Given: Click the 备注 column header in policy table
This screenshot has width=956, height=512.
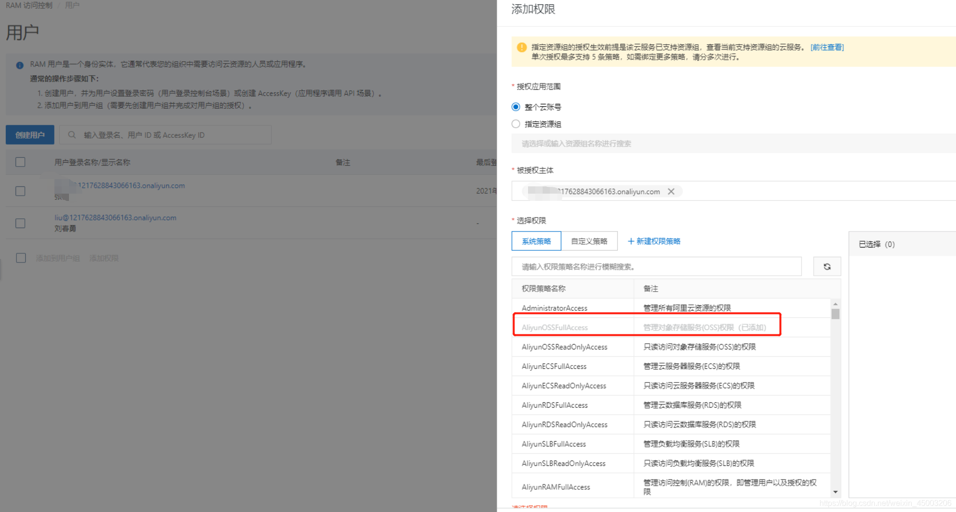Looking at the screenshot, I should (650, 288).
